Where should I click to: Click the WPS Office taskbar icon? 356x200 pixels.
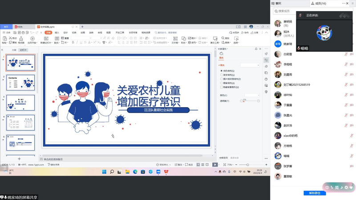point(166,172)
